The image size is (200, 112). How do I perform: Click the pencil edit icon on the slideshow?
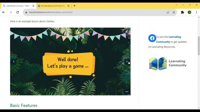click(126, 31)
